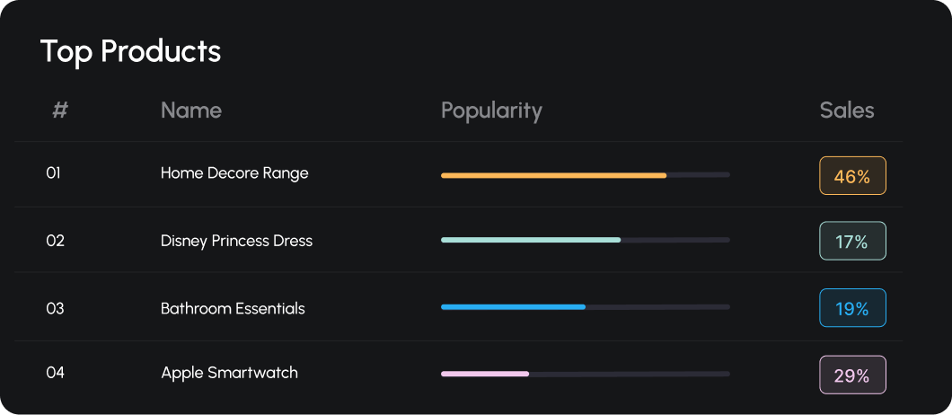Sort by the Name column header
The width and height of the screenshot is (952, 415).
191,110
